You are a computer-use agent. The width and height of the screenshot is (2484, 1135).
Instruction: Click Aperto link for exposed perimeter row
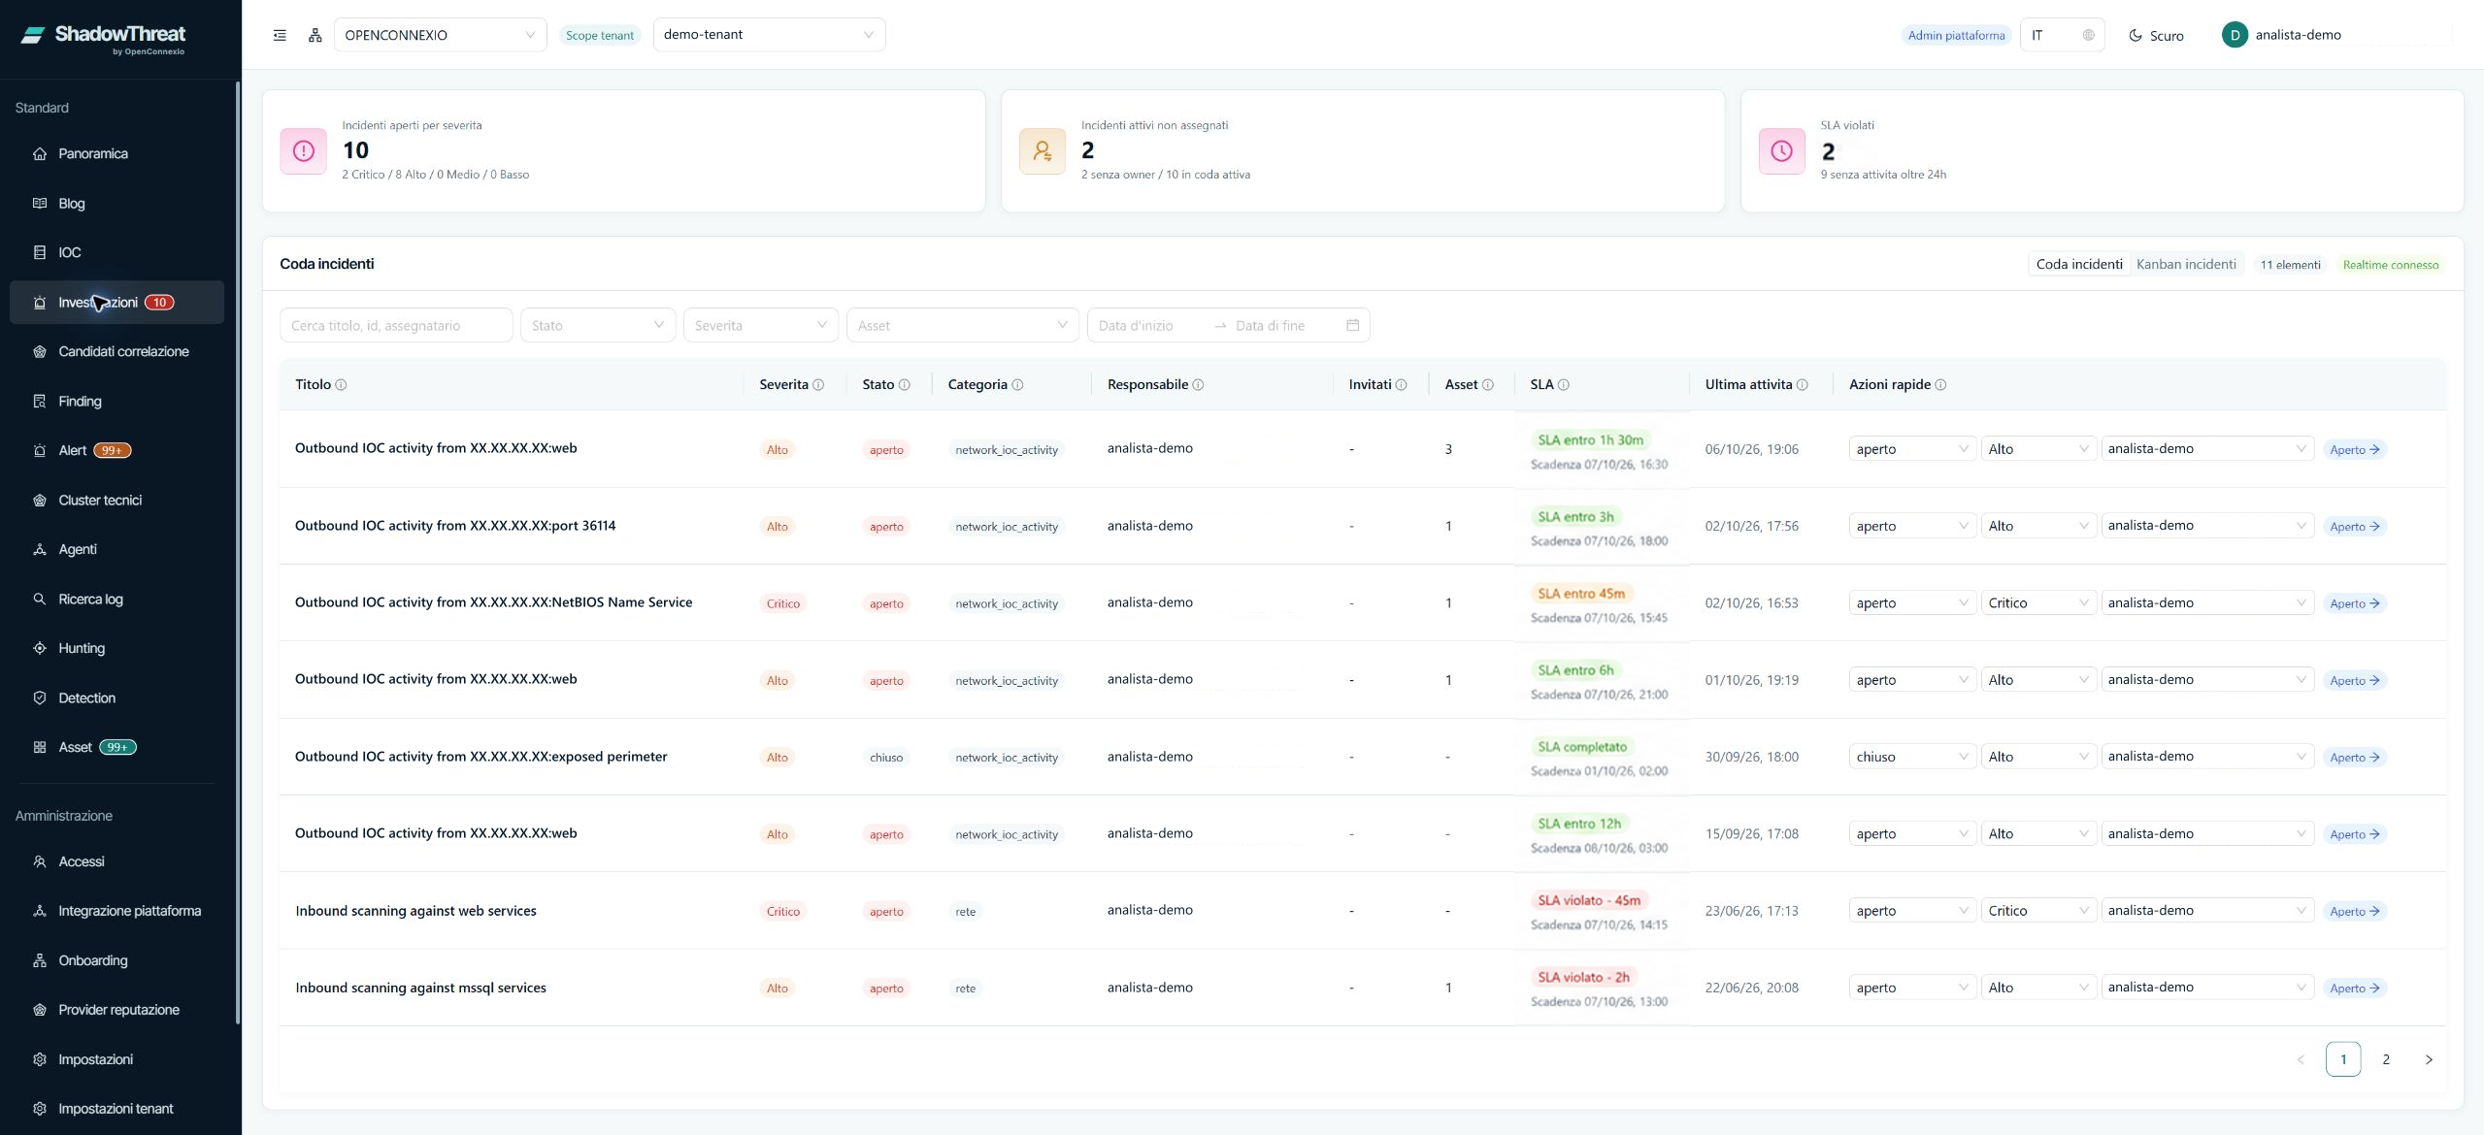click(2354, 758)
